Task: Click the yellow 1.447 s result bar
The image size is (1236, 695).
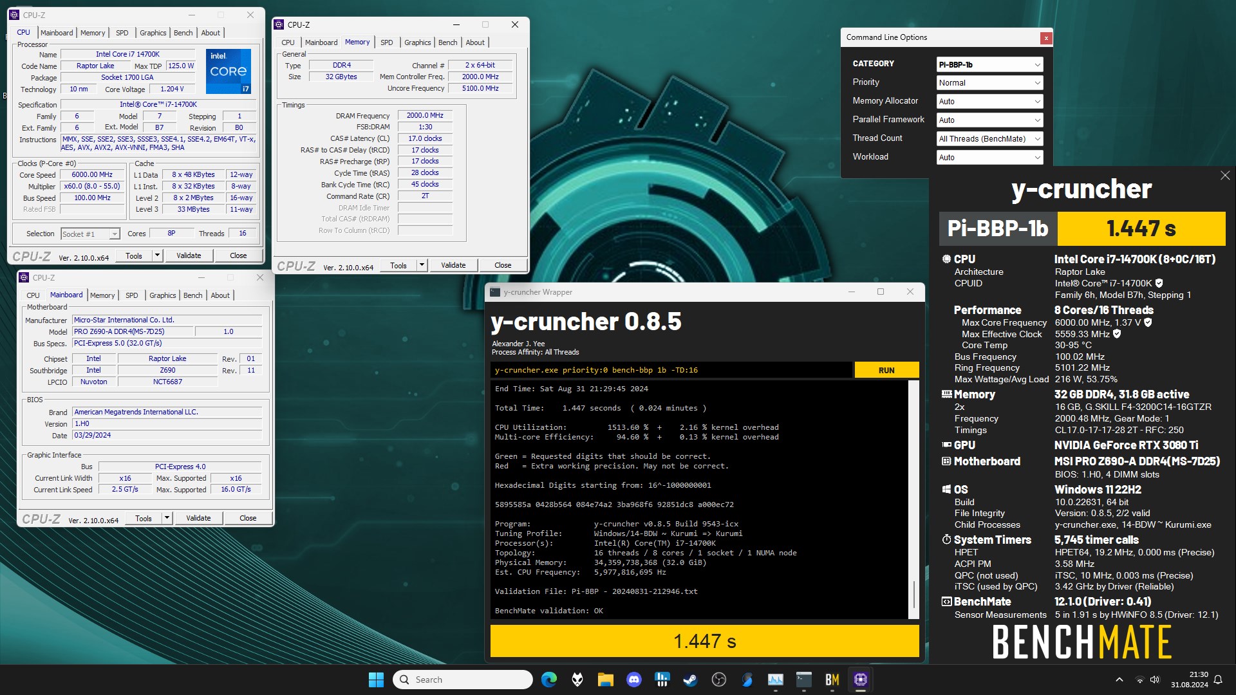Action: (704, 641)
